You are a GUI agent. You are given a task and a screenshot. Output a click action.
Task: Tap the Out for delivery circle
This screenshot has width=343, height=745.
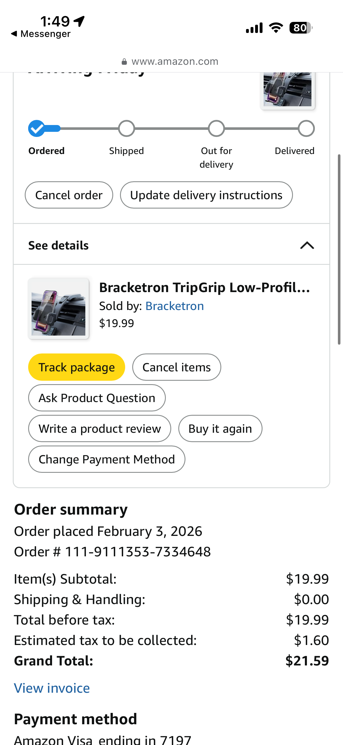coord(216,128)
